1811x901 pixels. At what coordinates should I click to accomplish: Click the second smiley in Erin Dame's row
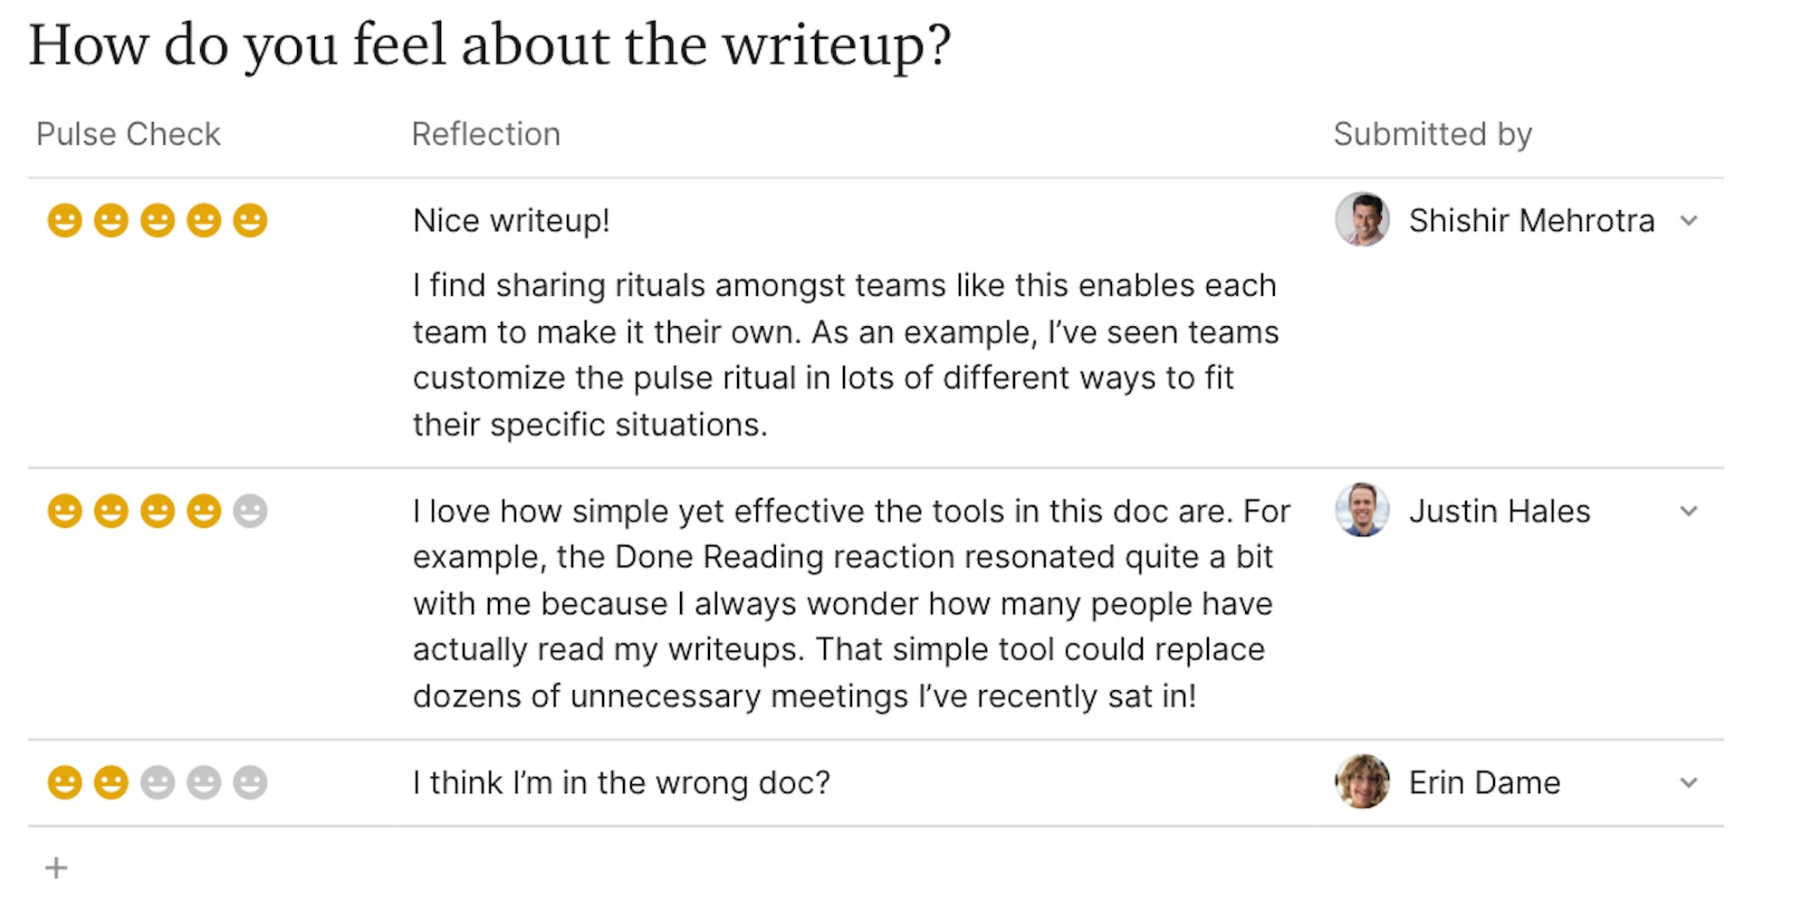click(x=111, y=782)
